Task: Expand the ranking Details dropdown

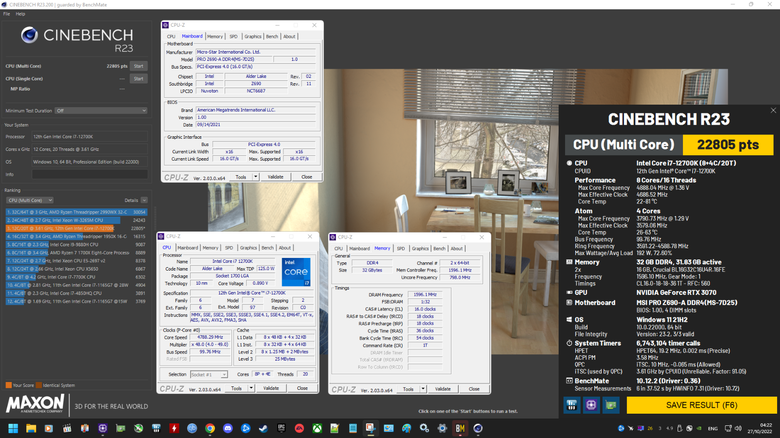Action: (x=144, y=200)
